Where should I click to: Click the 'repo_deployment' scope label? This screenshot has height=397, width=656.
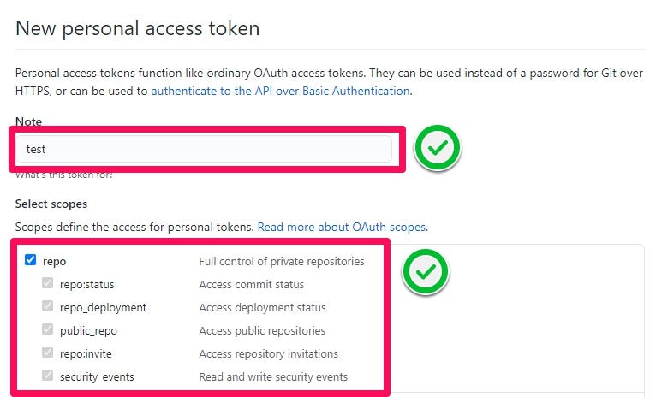click(x=104, y=308)
